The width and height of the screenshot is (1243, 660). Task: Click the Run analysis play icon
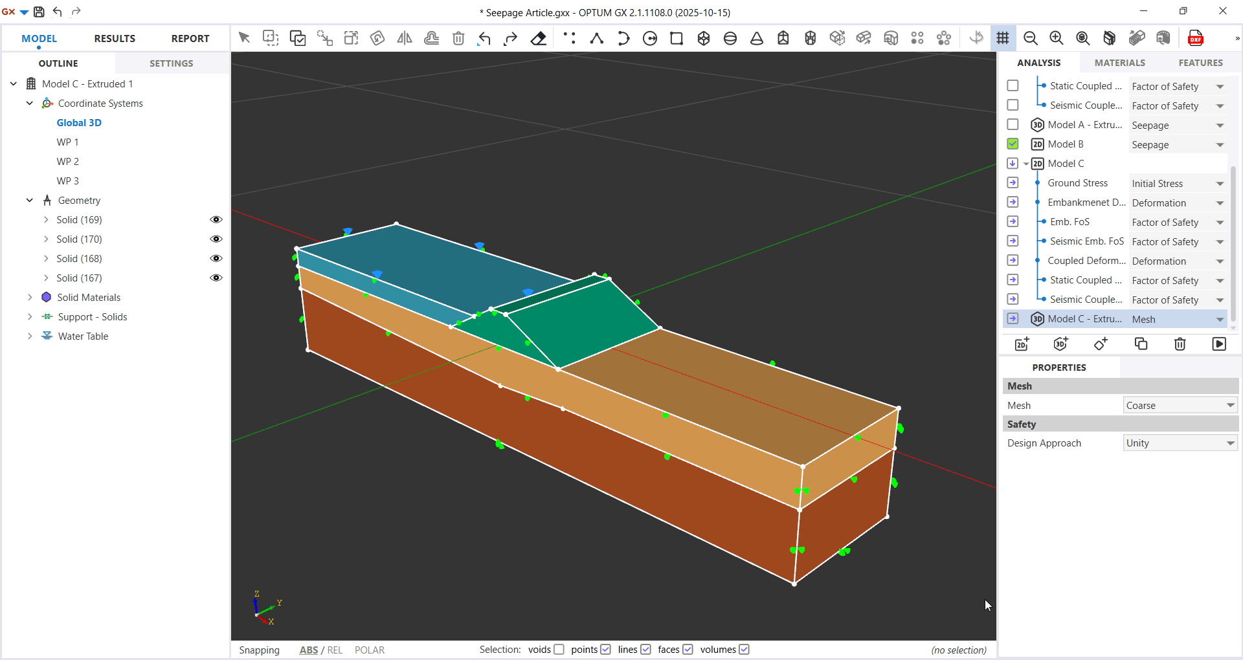click(1220, 344)
